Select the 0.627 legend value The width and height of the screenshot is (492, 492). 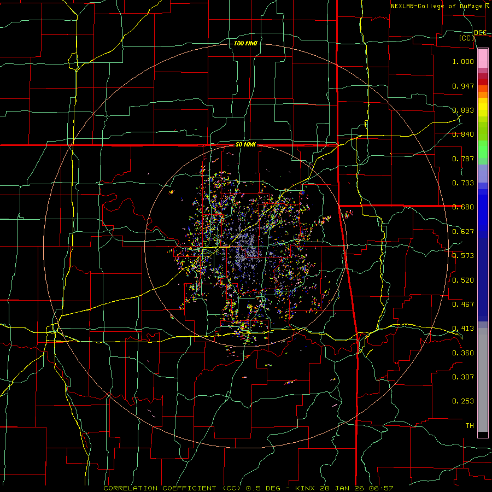[463, 232]
